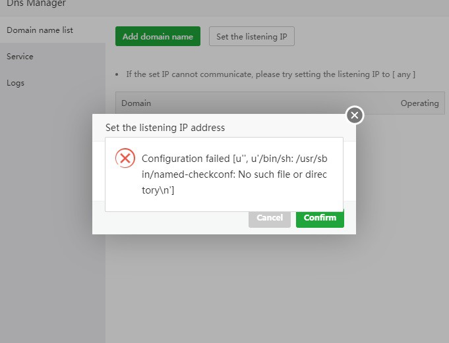Cancel the listening IP dialog
This screenshot has height=343, width=449.
click(x=269, y=218)
